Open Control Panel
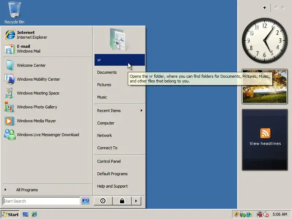This screenshot has width=292, height=219. point(120,161)
